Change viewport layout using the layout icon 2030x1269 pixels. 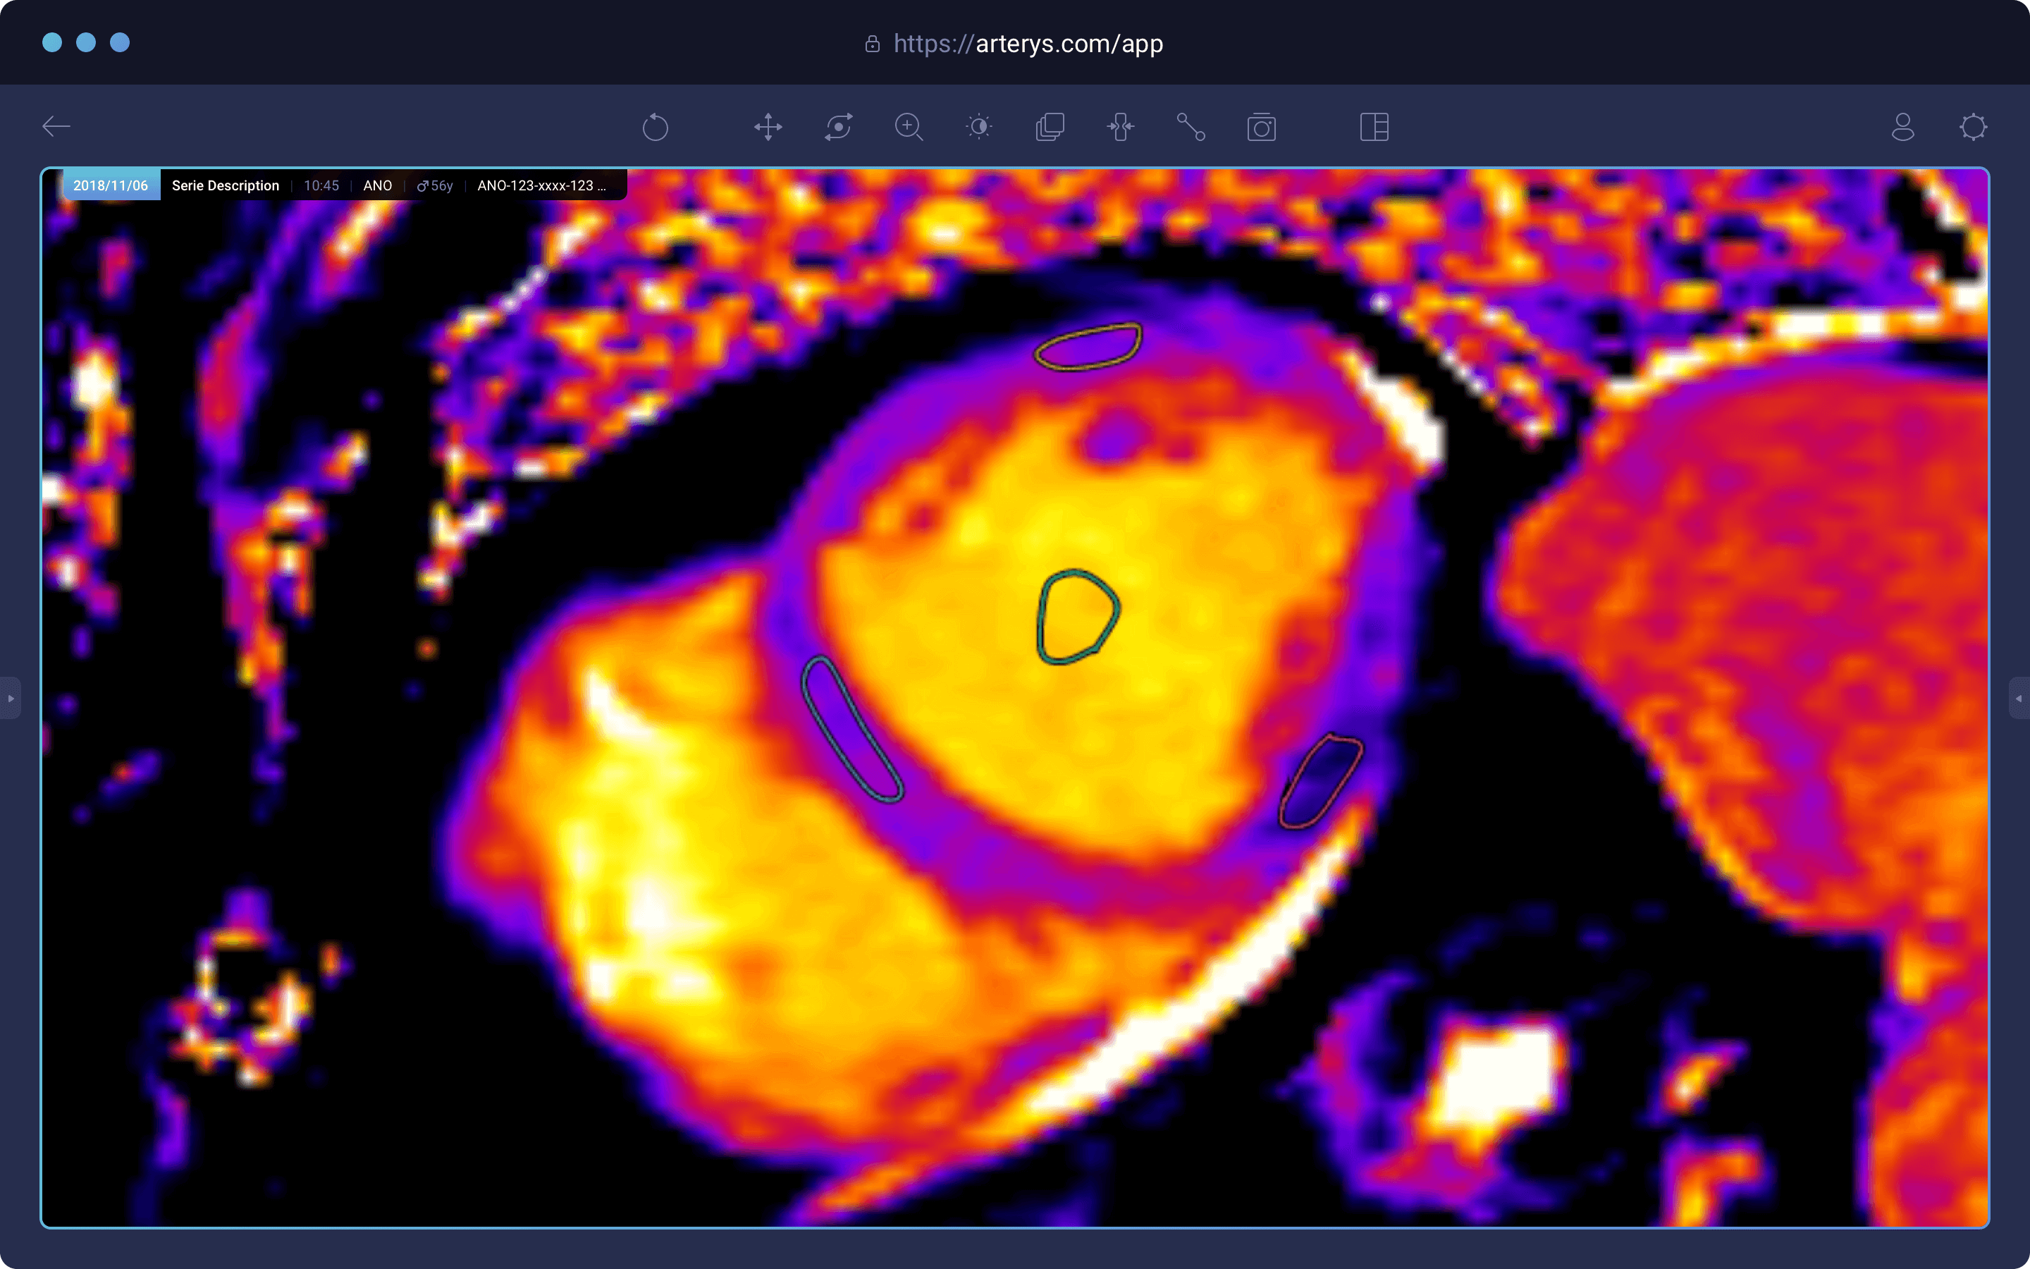[x=1374, y=128]
